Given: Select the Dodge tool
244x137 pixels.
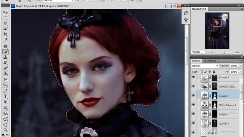Looking at the screenshot, I should point(5,84).
